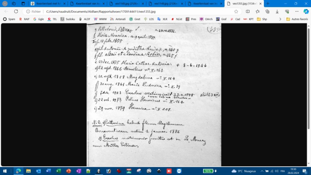Close the vex1355.jpg tab
The width and height of the screenshot is (311, 175).
click(x=260, y=3)
